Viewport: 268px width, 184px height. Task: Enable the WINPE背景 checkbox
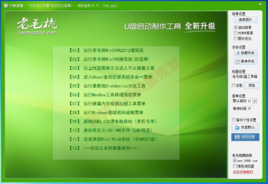click(236, 33)
